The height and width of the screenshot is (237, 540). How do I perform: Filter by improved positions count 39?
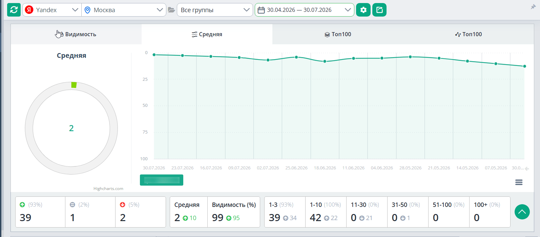click(x=40, y=212)
